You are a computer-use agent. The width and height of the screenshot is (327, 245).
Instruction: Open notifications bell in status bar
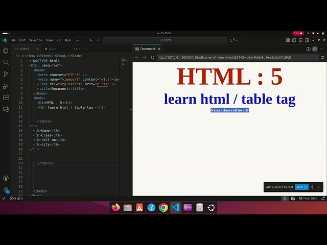tap(323, 199)
